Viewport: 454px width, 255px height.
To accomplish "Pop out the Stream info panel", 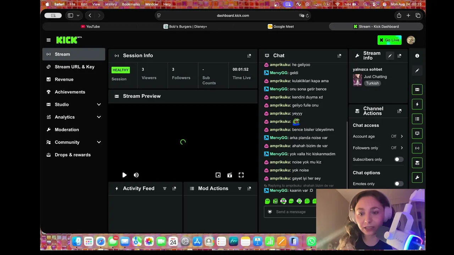I will 399,56.
